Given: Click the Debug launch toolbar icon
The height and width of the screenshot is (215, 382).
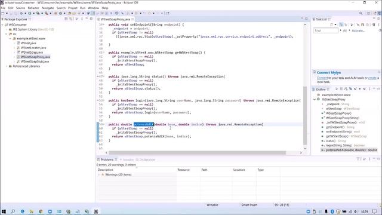Looking at the screenshot, I should click(x=21, y=13).
